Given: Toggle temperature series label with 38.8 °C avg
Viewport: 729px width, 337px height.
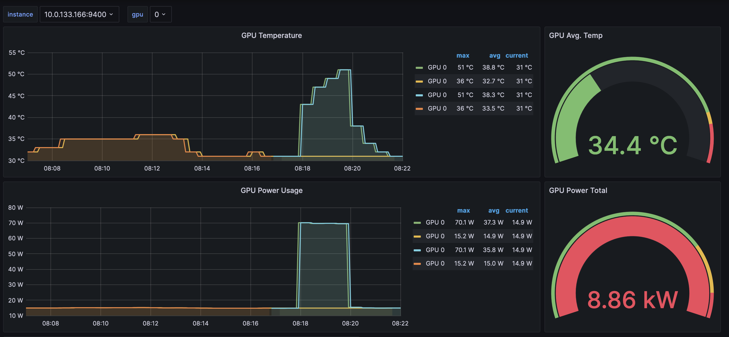Looking at the screenshot, I should (437, 68).
